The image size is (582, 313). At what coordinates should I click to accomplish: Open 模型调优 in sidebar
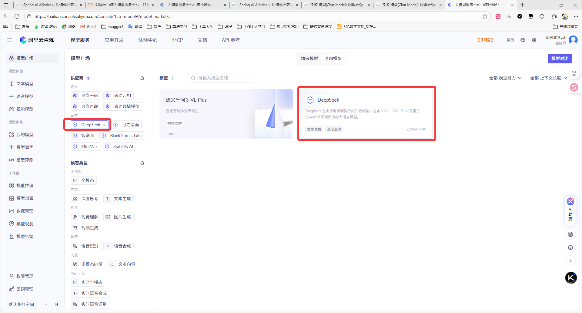(x=33, y=147)
